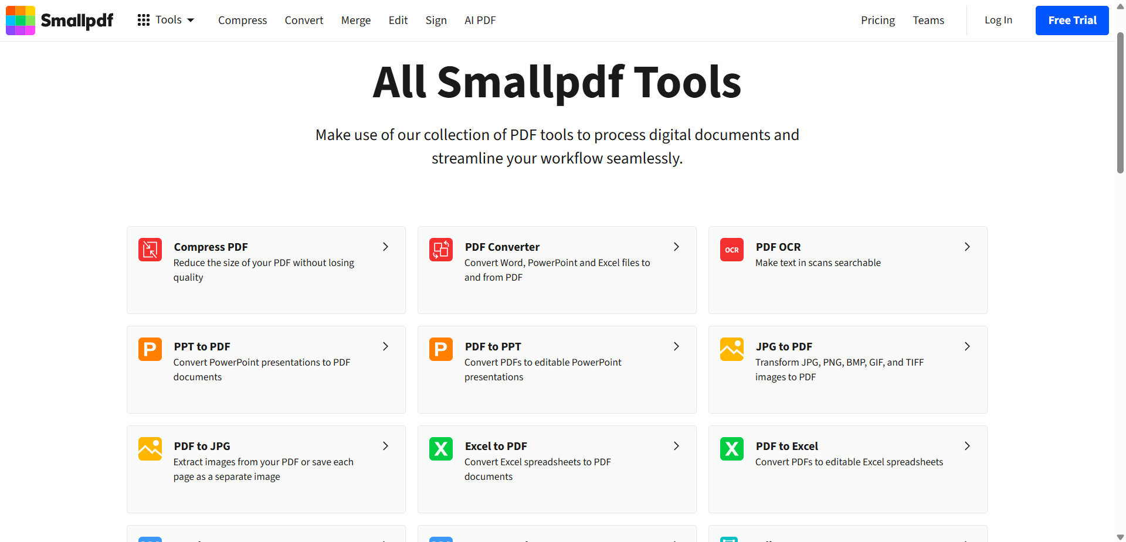Click the Compress PDF red icon

[x=150, y=250]
